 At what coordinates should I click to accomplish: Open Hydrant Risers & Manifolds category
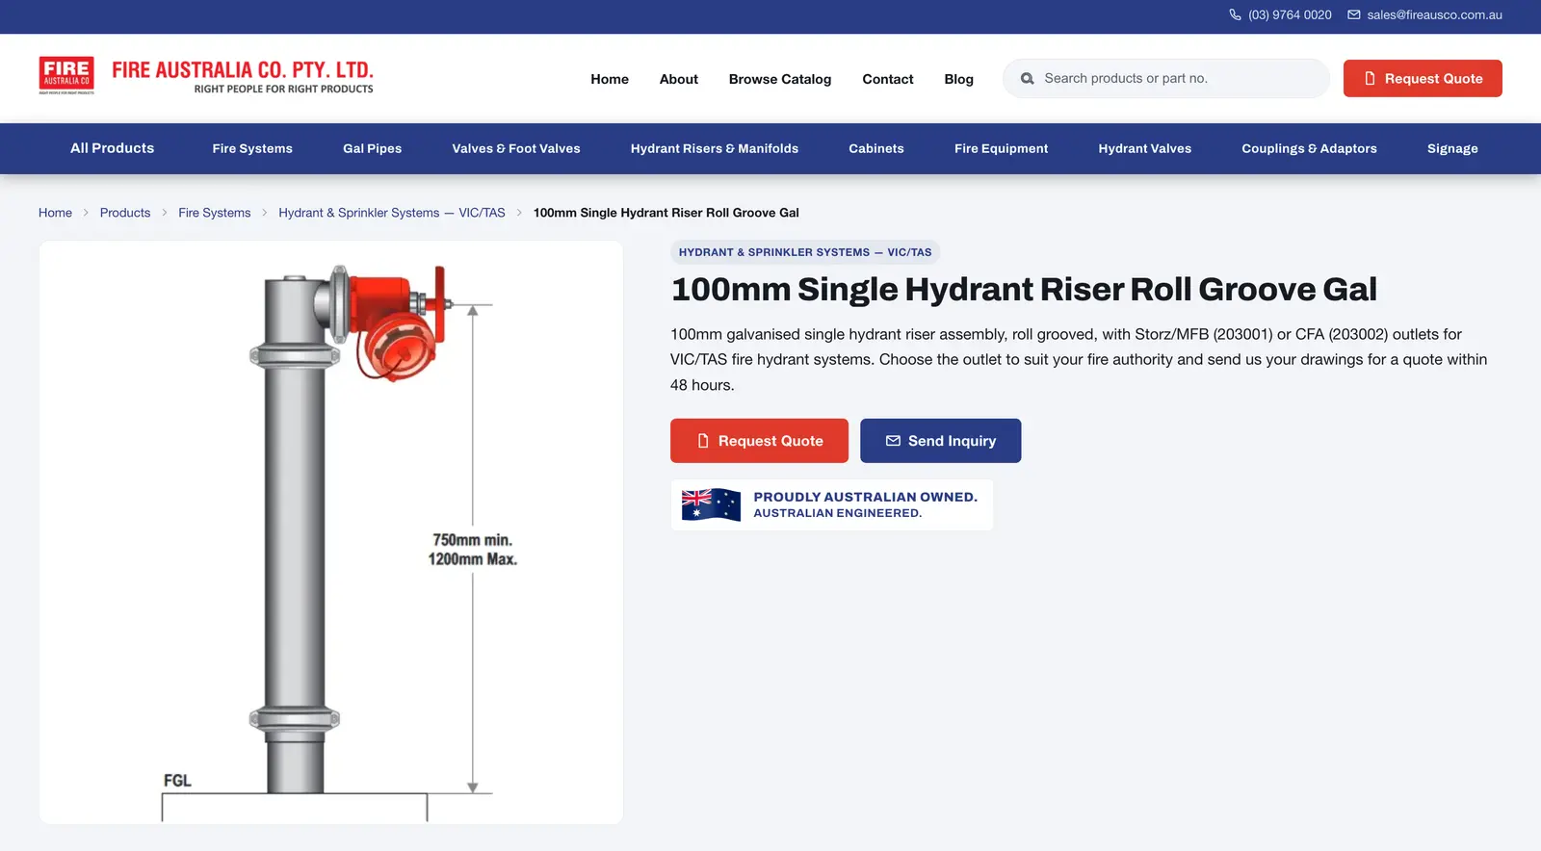pos(715,148)
